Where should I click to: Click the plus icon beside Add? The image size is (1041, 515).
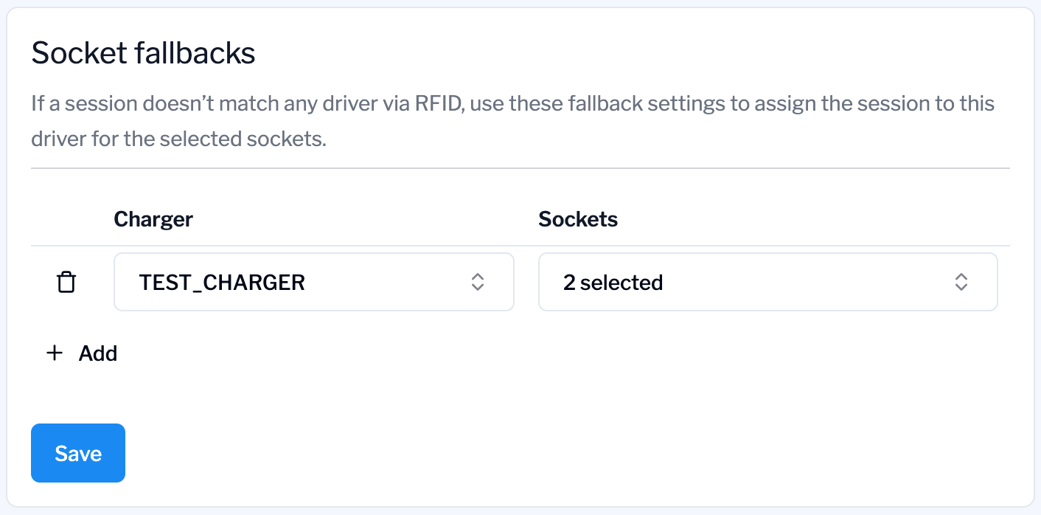[x=55, y=353]
